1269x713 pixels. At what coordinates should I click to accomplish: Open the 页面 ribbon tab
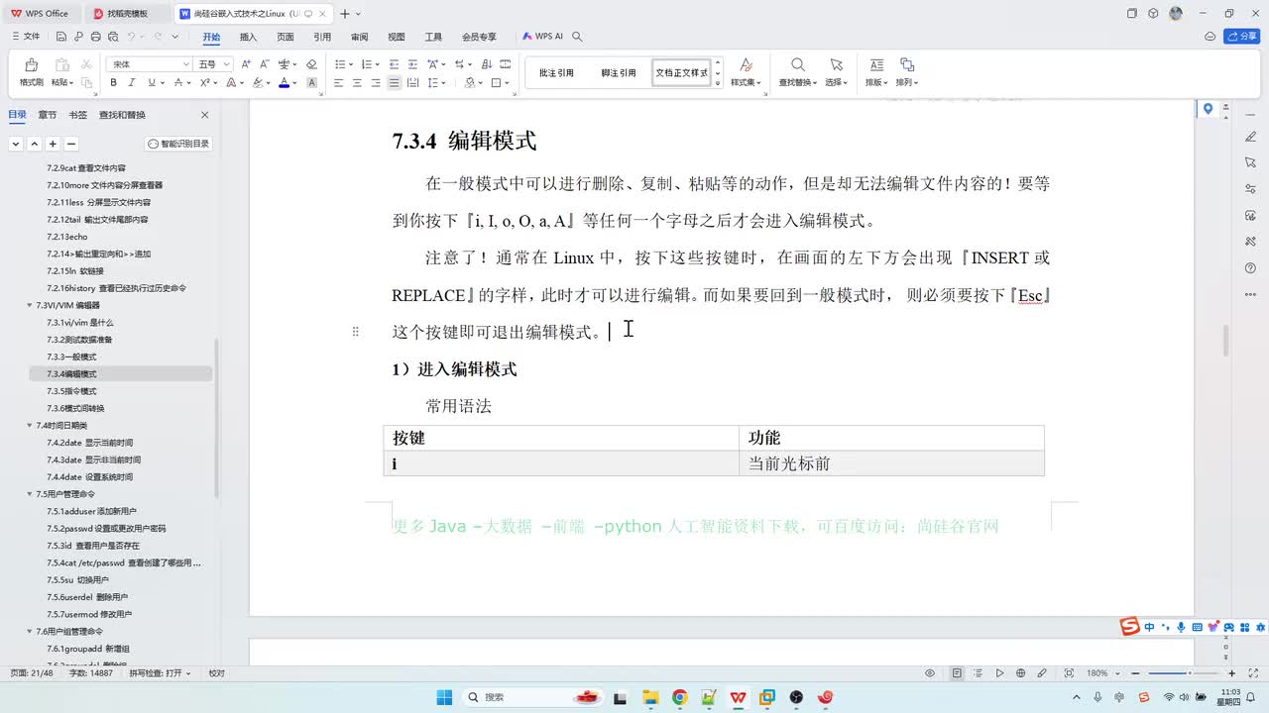coord(286,37)
